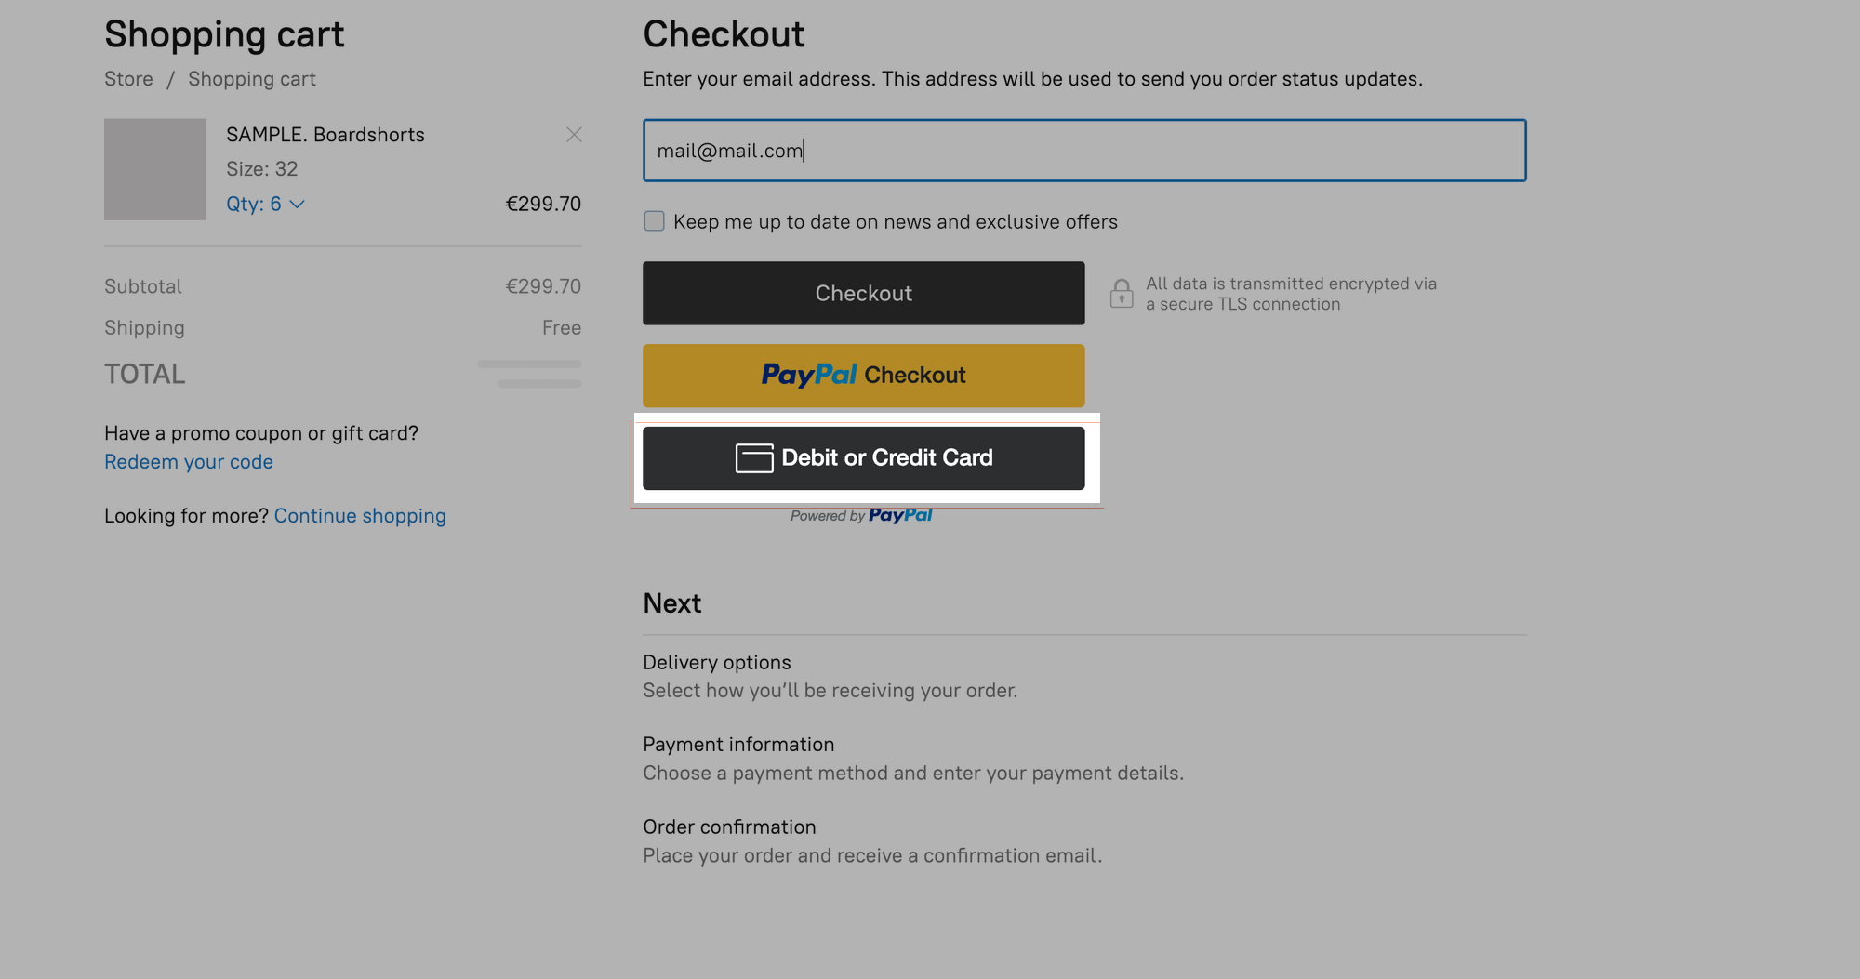This screenshot has height=979, width=1860.
Task: Click the chevron beside Qty: 6
Action: [x=297, y=204]
